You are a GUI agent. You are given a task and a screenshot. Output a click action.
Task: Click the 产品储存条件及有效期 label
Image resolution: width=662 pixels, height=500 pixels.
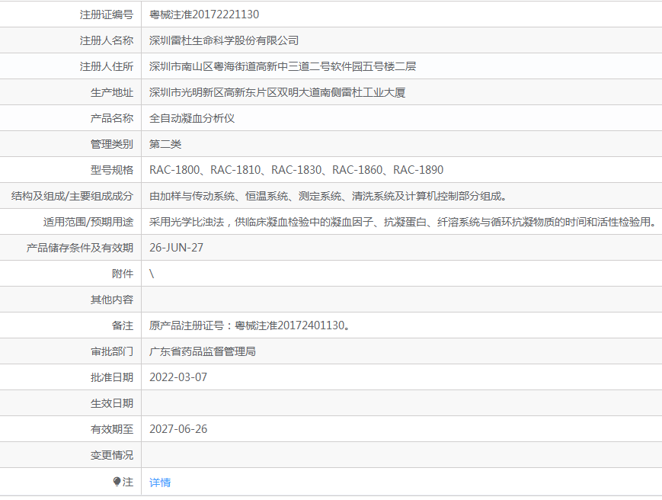point(80,248)
